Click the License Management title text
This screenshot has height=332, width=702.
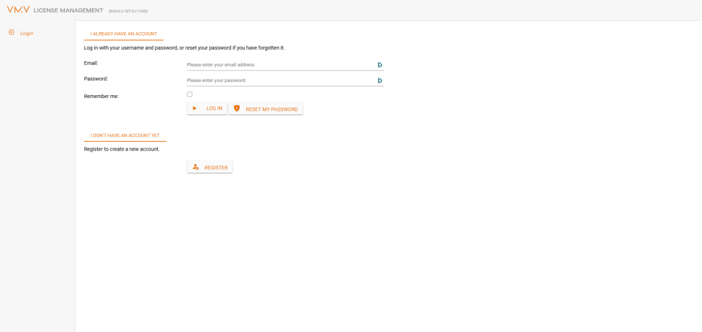pos(68,11)
